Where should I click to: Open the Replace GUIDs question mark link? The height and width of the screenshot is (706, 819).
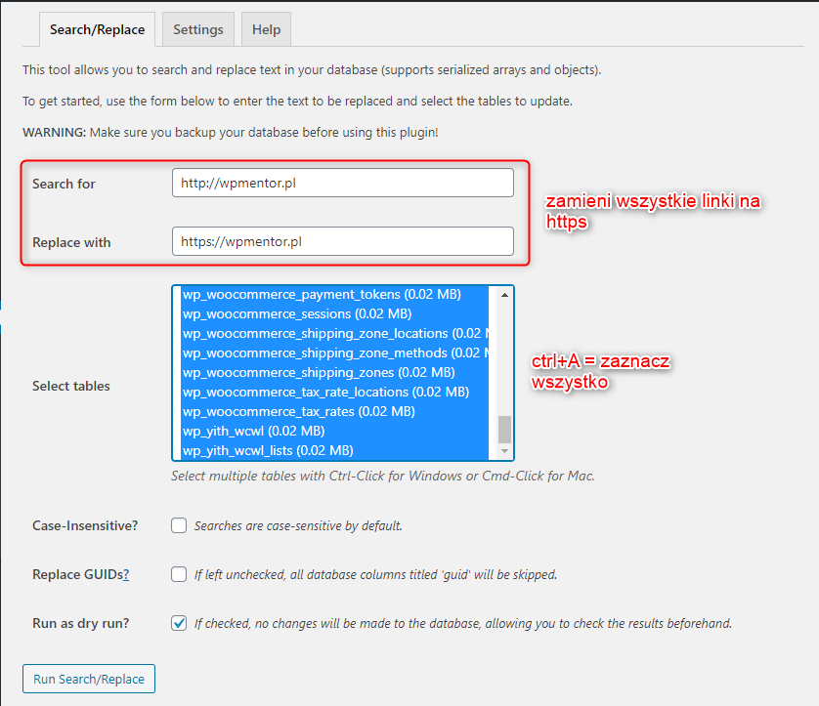[x=126, y=575]
